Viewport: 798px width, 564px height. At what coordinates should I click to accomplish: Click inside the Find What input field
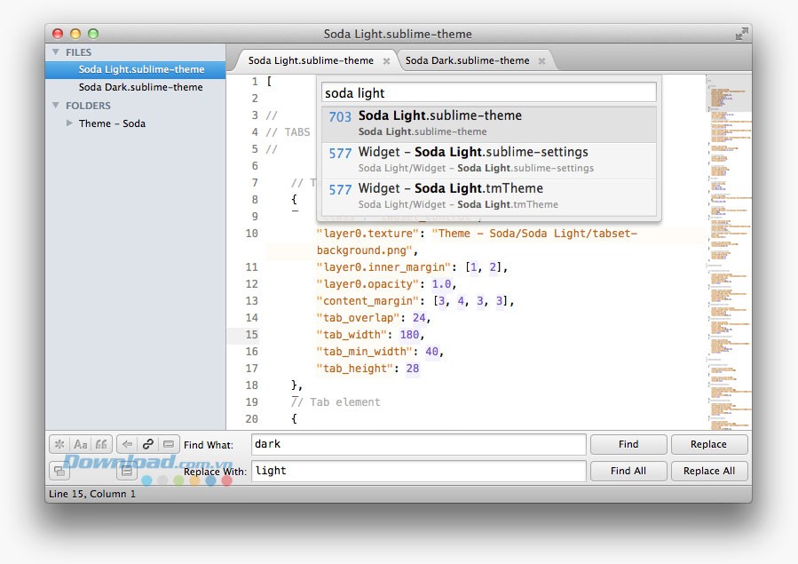[x=417, y=444]
